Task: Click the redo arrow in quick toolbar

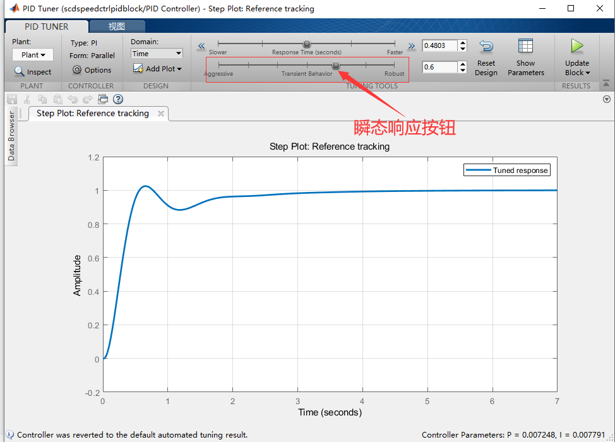Action: point(88,99)
